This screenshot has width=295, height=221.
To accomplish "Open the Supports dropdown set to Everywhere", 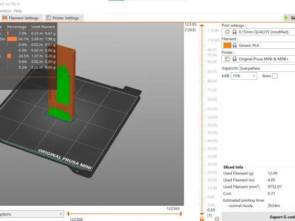I will coord(267,68).
